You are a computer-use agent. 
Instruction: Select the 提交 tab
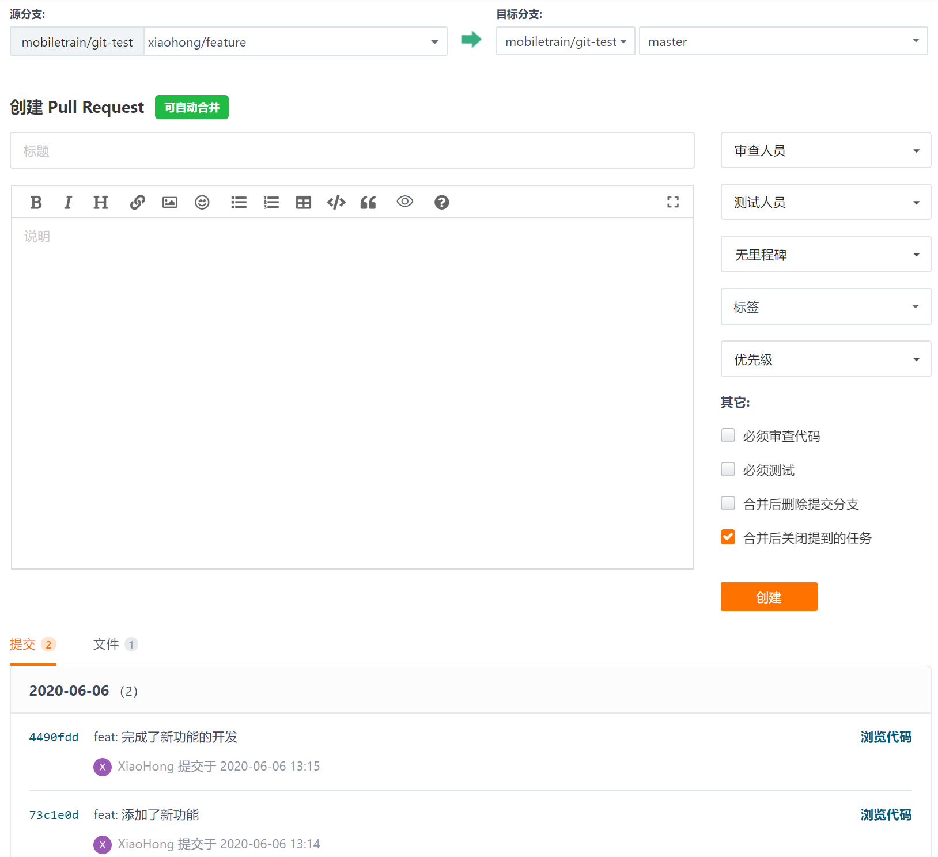coord(32,644)
